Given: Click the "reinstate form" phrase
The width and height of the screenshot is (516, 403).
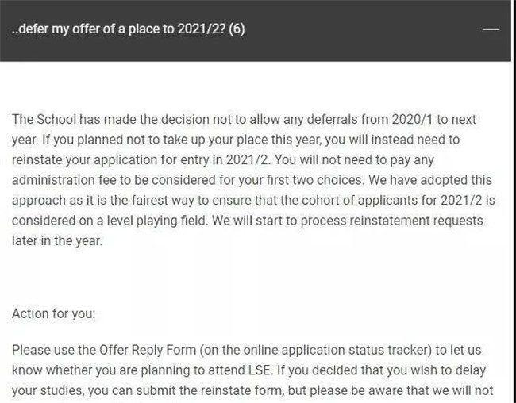Looking at the screenshot, I should point(242,390).
